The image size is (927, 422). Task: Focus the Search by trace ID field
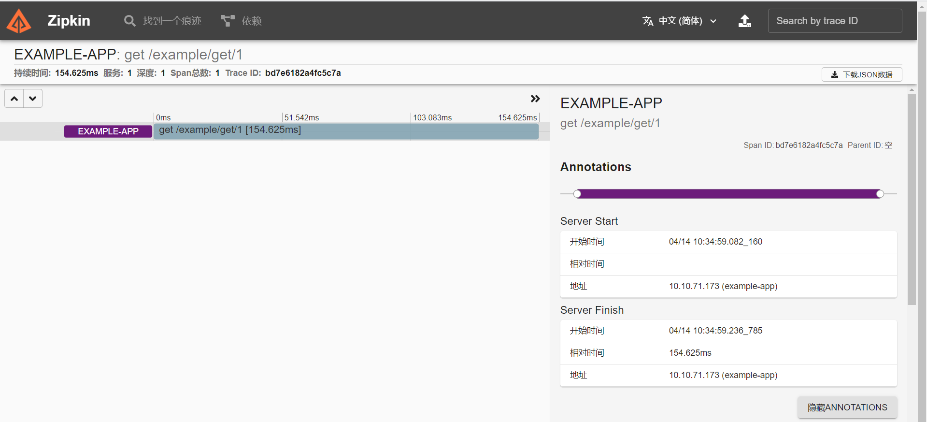point(835,21)
